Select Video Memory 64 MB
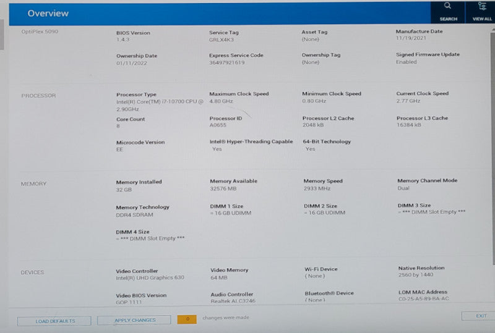The width and height of the screenshot is (495, 333). (x=219, y=278)
